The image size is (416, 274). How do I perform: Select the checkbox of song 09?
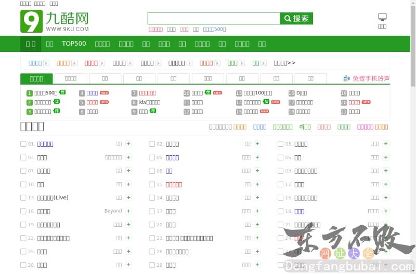coord(280,171)
